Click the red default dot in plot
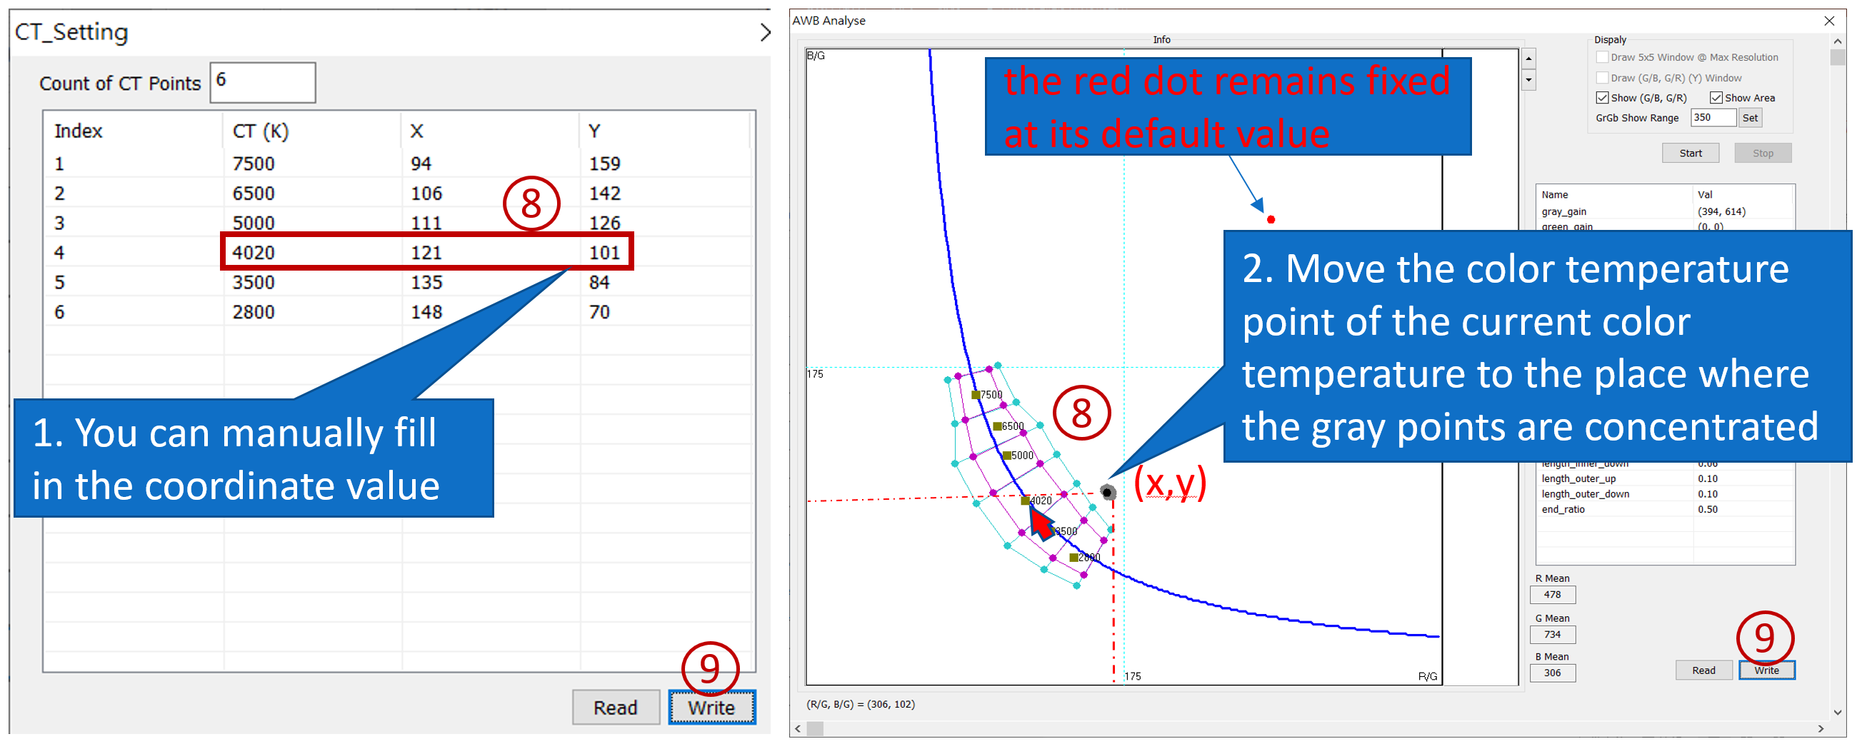Viewport: 1857px width, 744px height. tap(1271, 220)
